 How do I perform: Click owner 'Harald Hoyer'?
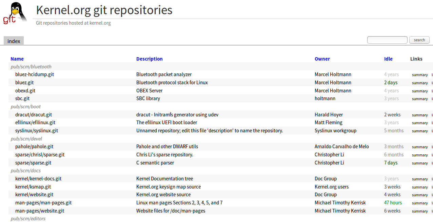pyautogui.click(x=329, y=115)
